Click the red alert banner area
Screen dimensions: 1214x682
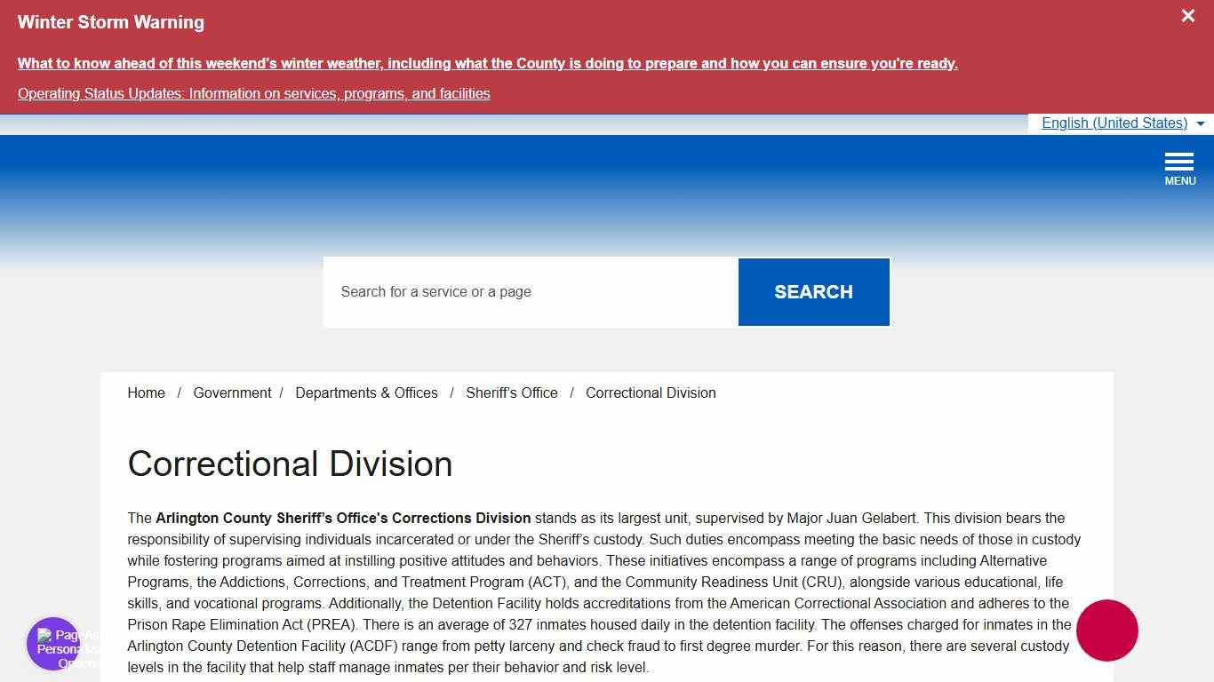pos(607,56)
